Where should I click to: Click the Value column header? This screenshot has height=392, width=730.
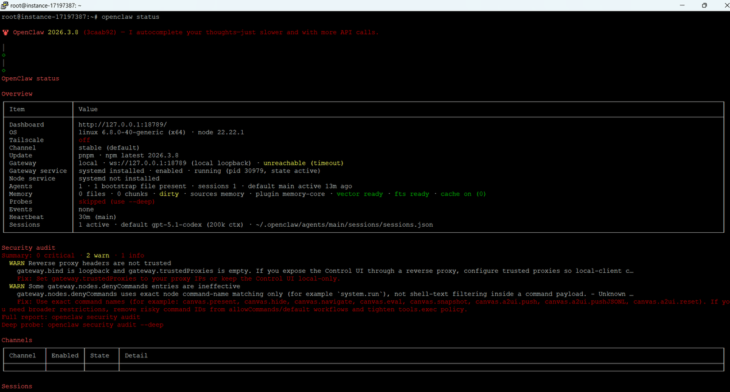click(x=88, y=109)
